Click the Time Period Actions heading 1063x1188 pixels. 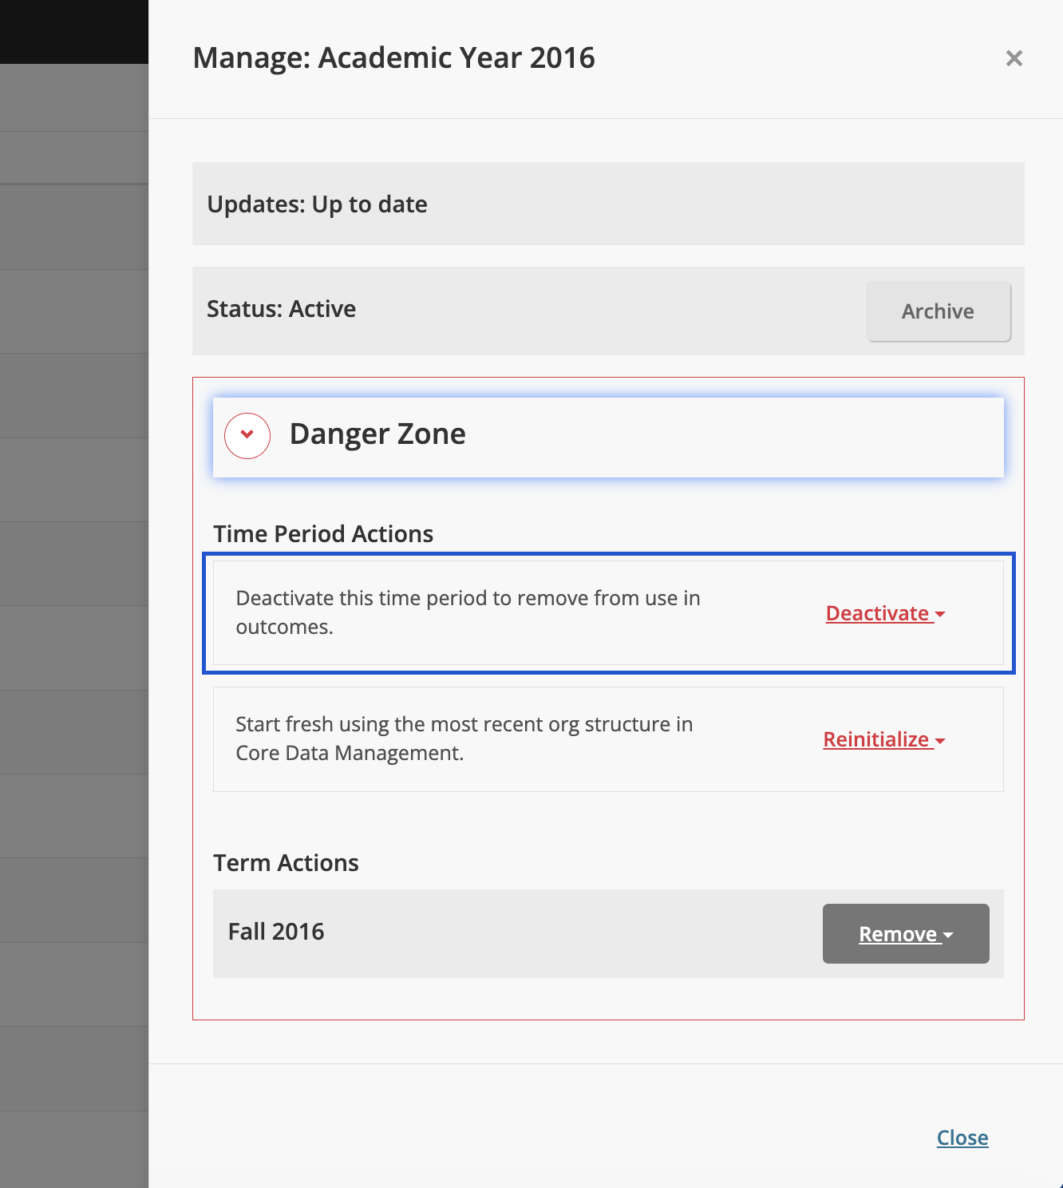click(x=322, y=533)
